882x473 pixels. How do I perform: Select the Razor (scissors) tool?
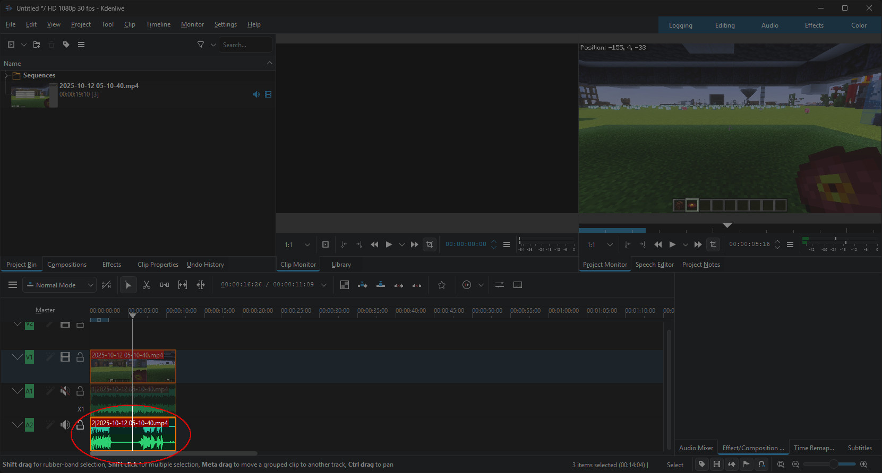(x=147, y=285)
